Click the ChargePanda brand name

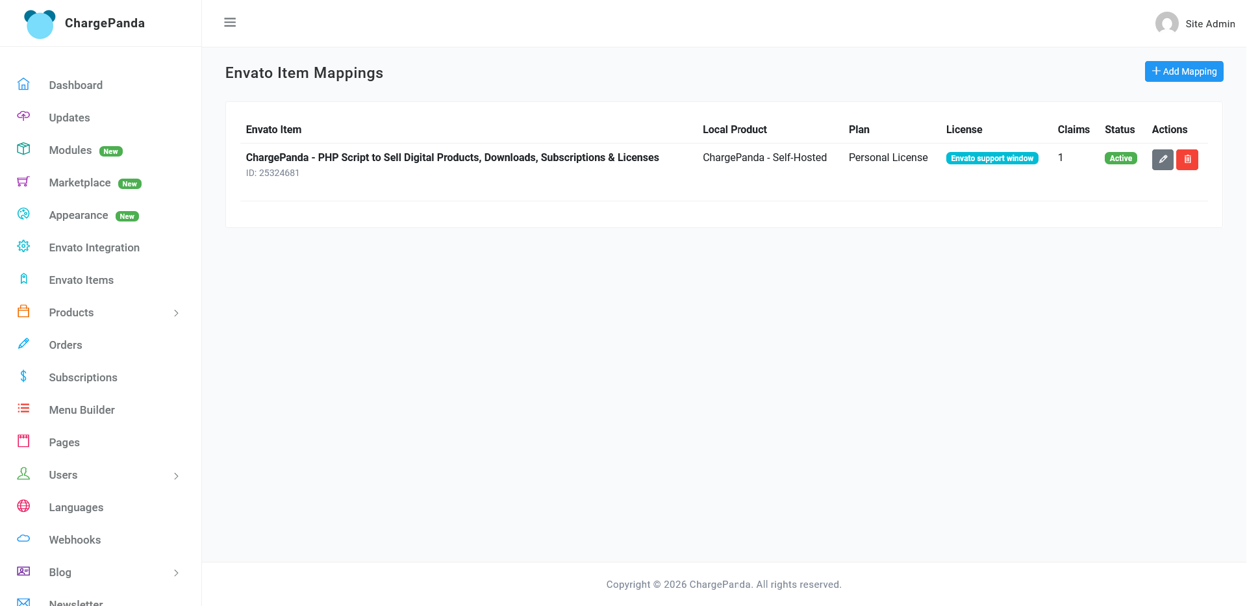105,23
